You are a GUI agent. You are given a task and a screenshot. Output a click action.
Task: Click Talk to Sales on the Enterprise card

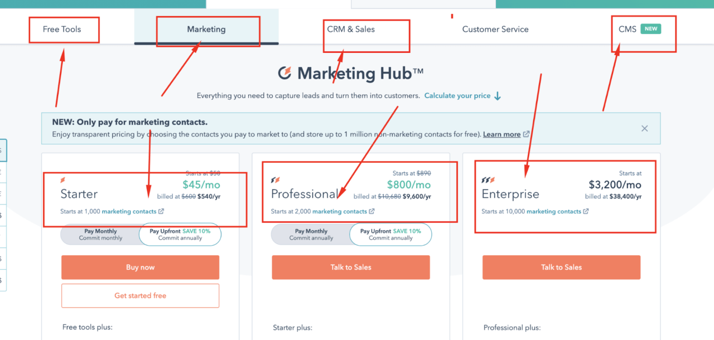pos(561,267)
